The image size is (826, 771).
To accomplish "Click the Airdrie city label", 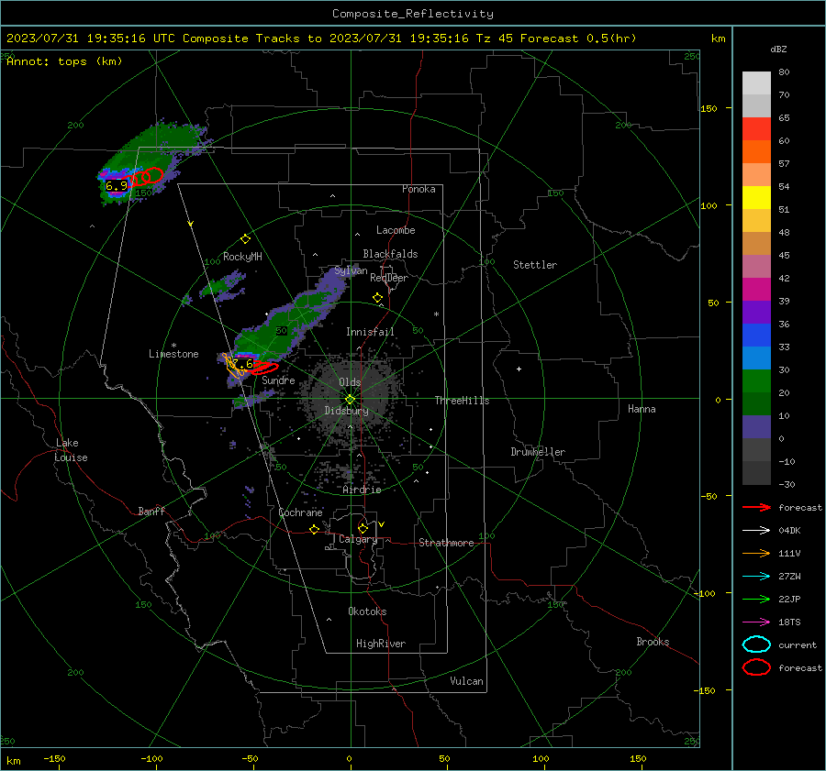I will coord(362,490).
